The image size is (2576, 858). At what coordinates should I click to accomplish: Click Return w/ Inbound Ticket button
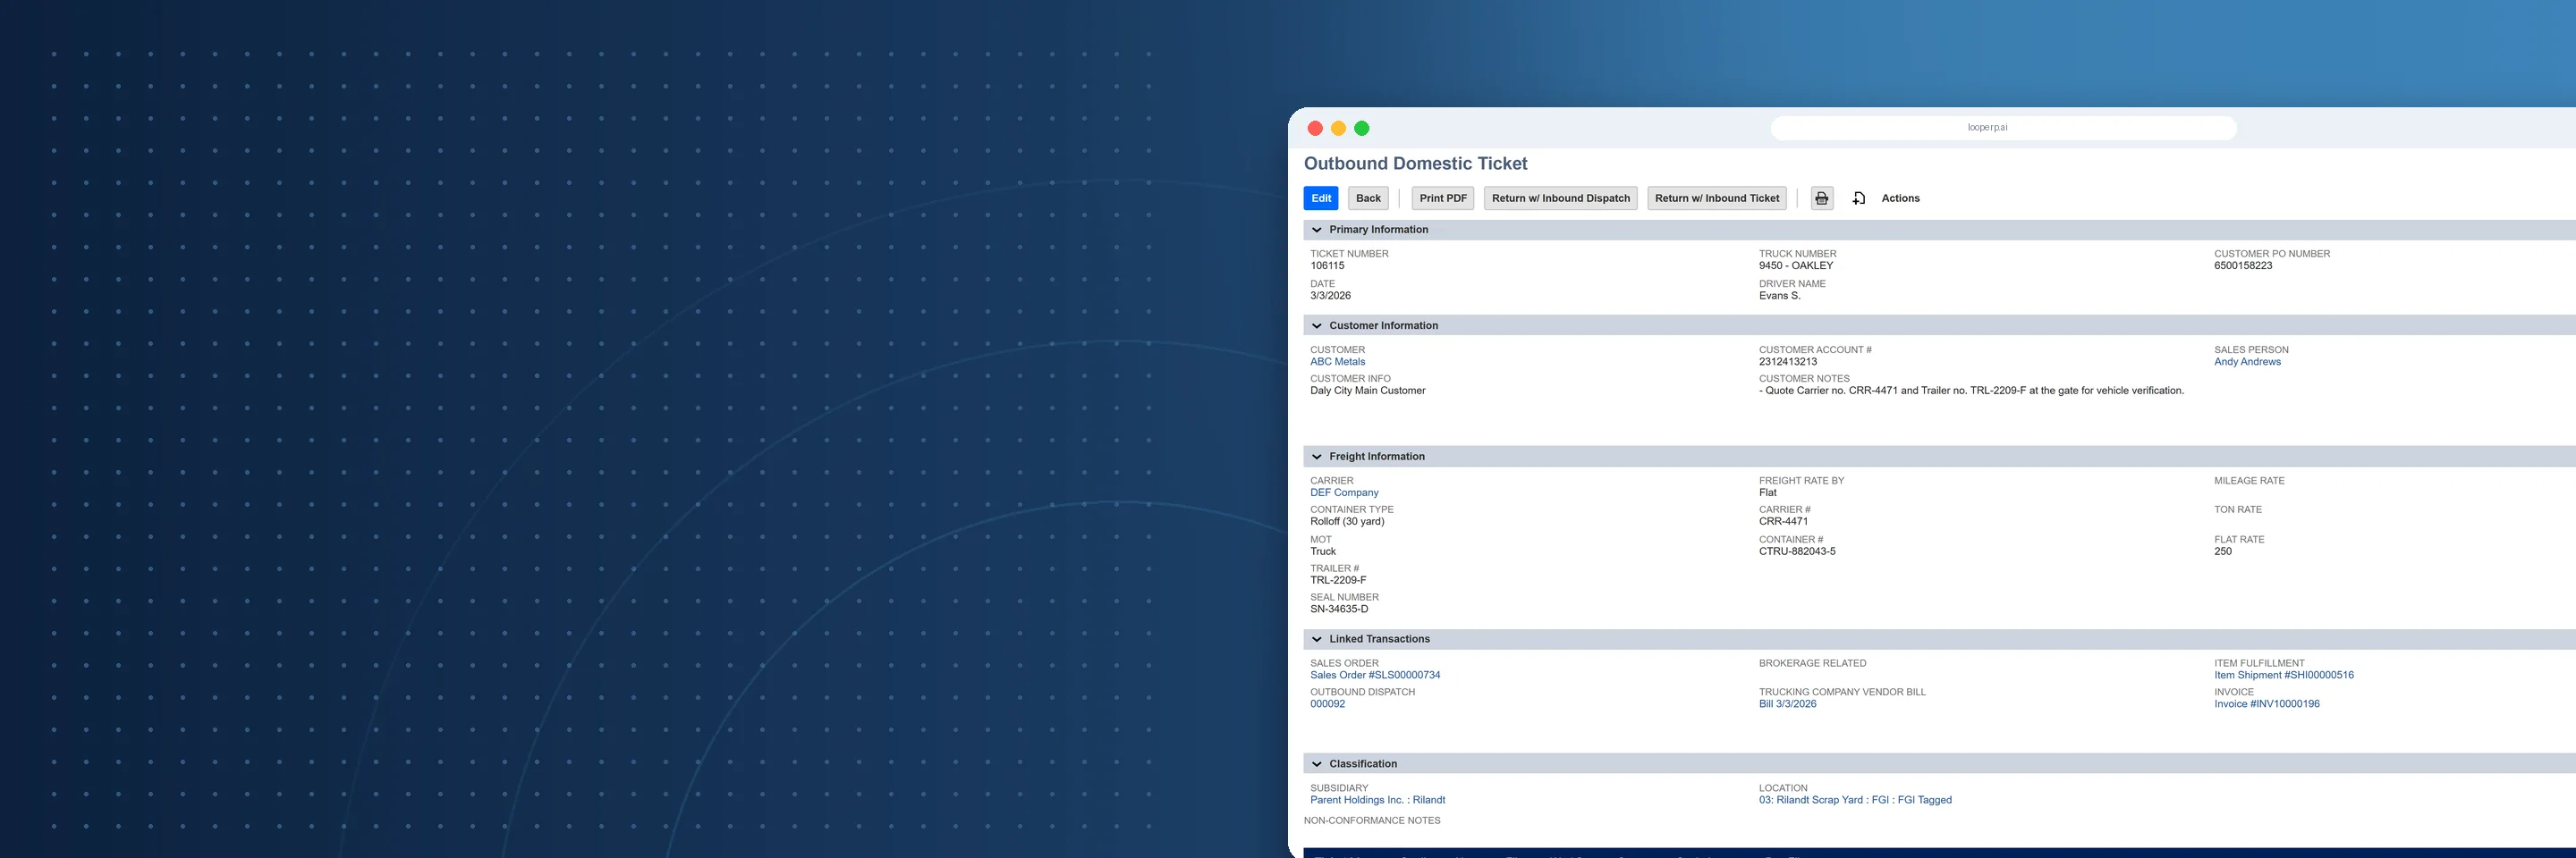[x=1717, y=198]
